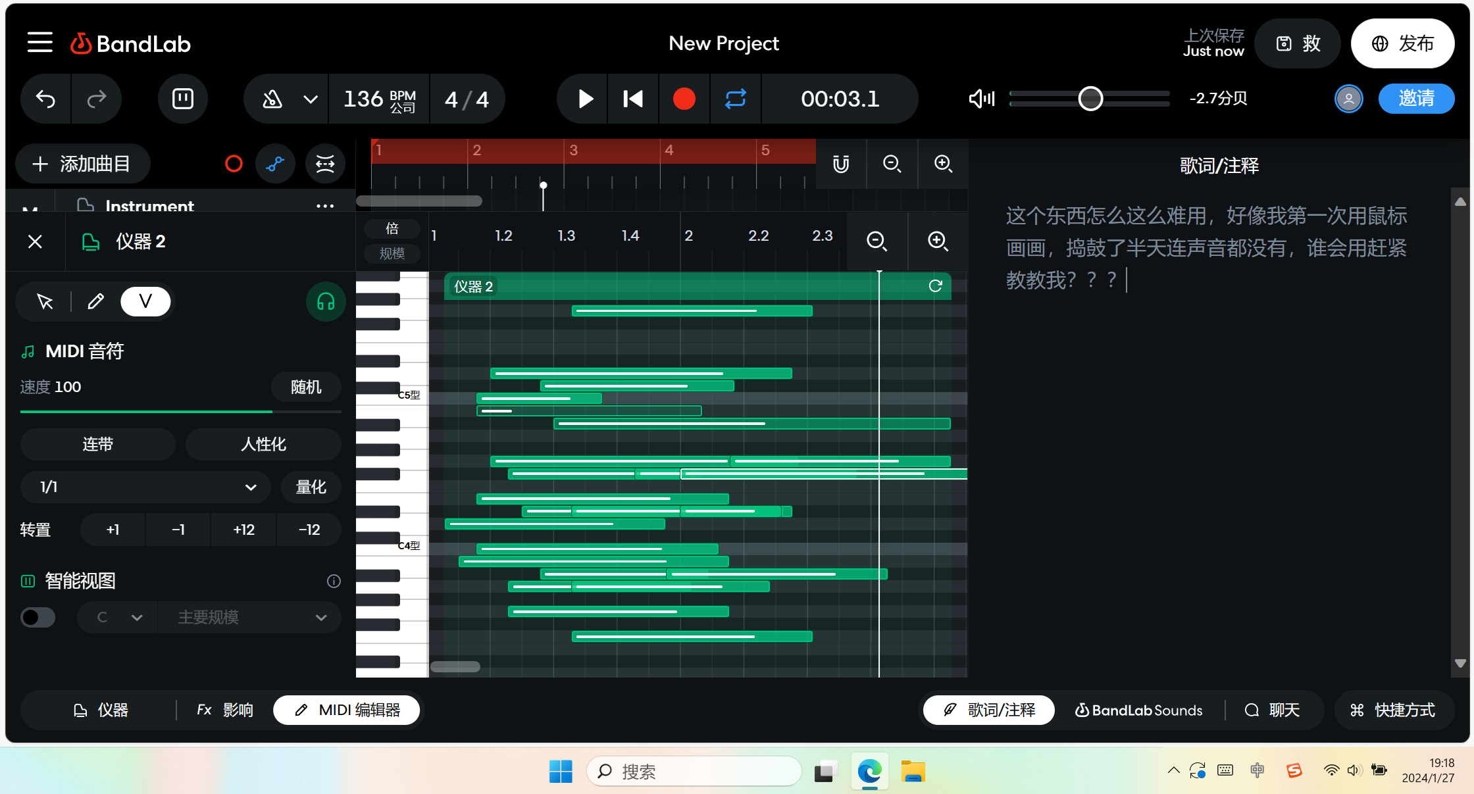The width and height of the screenshot is (1474, 794).
Task: Transpose notes up one semitone (+1)
Action: [113, 530]
